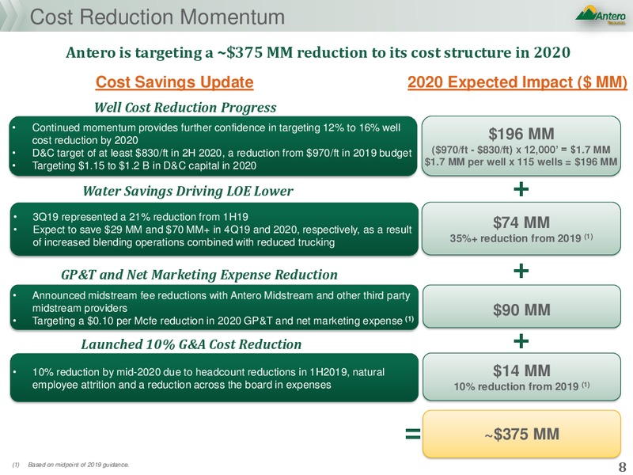Click the plus sign below the $74 MM box
Screen dimensions: 633x475
(521, 271)
